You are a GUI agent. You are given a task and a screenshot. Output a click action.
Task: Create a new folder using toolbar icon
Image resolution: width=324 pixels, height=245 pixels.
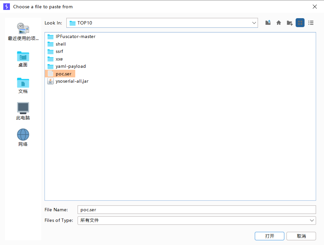pyautogui.click(x=289, y=23)
